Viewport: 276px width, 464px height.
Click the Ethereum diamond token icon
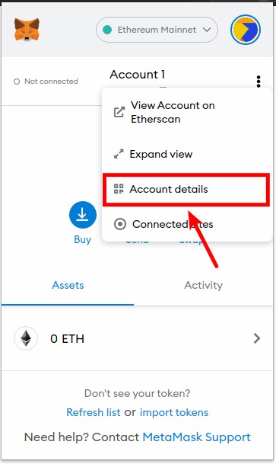[26, 338]
